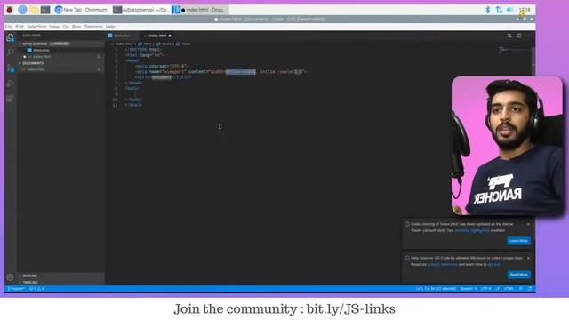Open the Help menu

(x=110, y=27)
